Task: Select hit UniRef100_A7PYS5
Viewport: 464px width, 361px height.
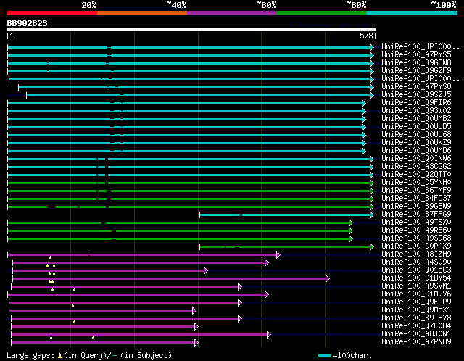Action: point(416,55)
